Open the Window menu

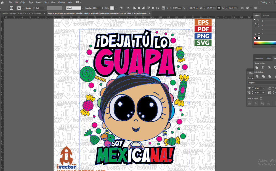coord(62,2)
